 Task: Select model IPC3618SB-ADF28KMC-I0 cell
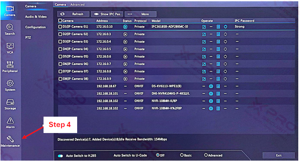point(170,27)
